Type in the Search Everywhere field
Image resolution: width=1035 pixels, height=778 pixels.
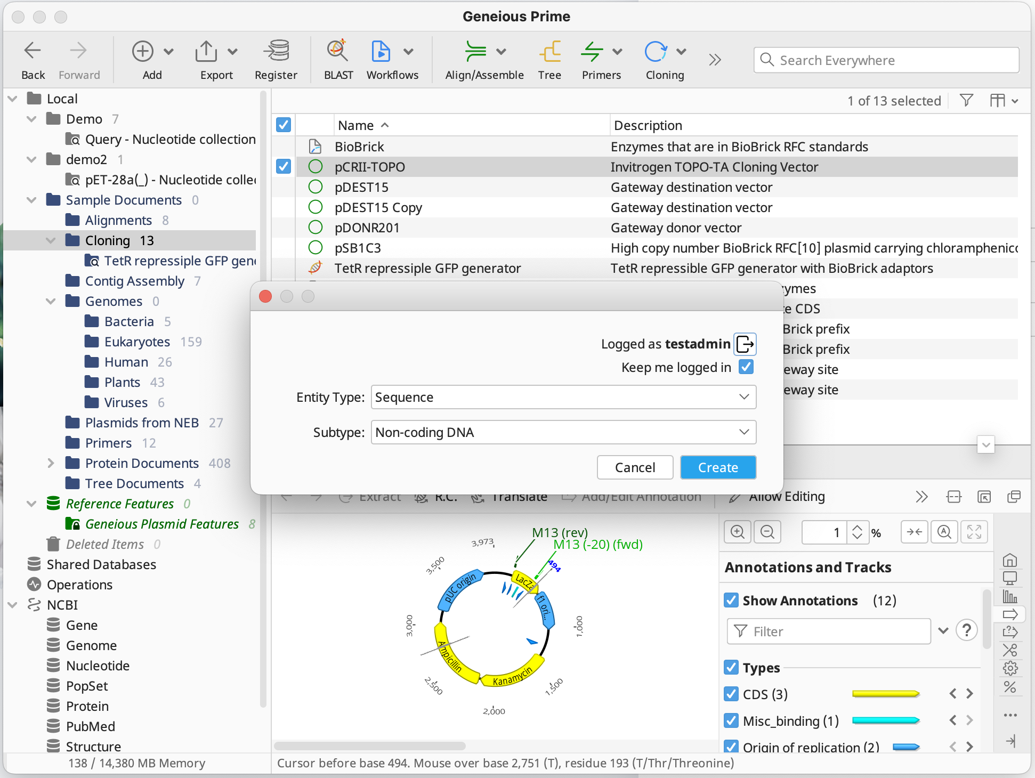pyautogui.click(x=885, y=60)
